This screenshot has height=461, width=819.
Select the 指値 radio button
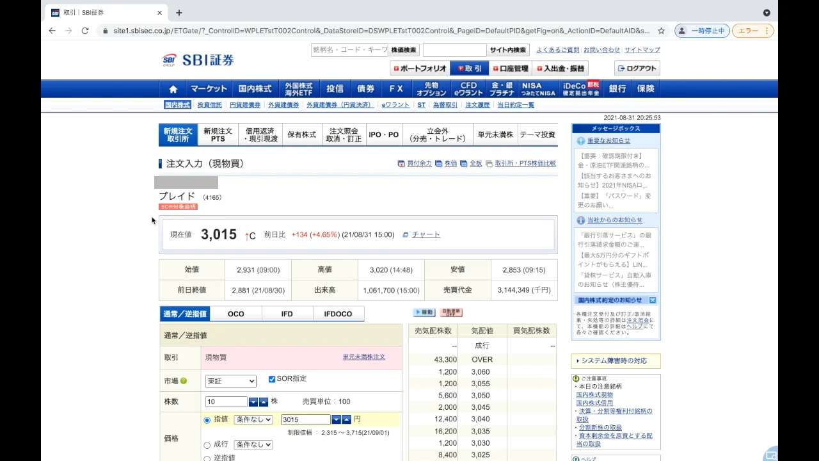click(207, 420)
